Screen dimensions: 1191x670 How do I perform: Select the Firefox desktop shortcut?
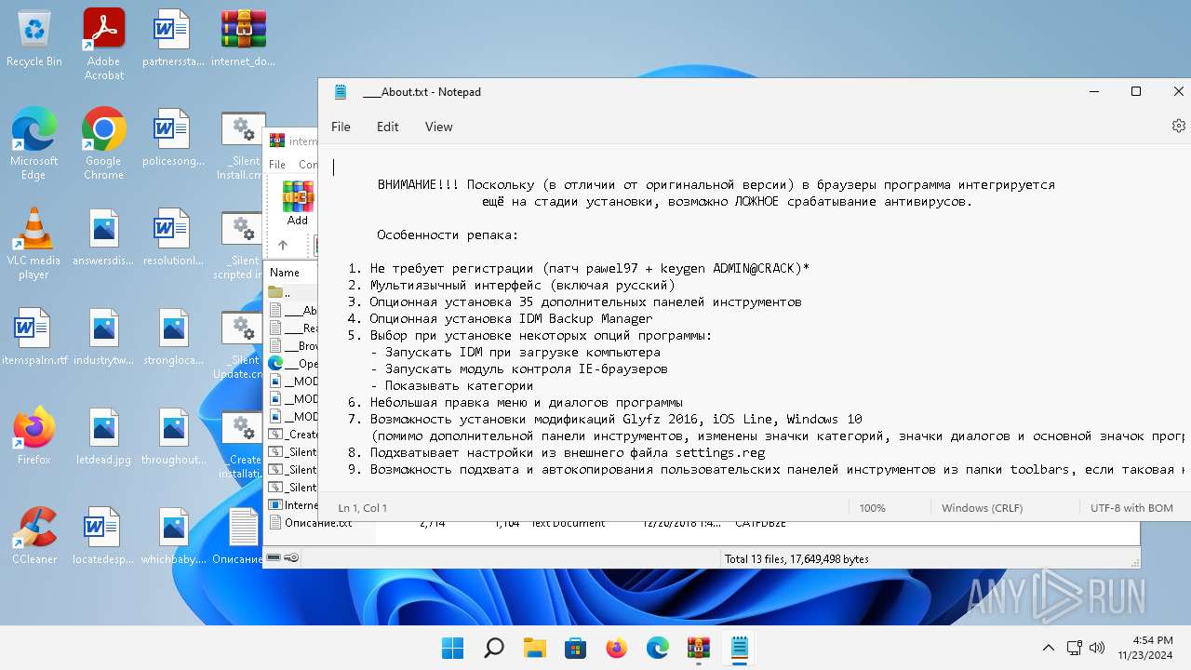(x=34, y=436)
